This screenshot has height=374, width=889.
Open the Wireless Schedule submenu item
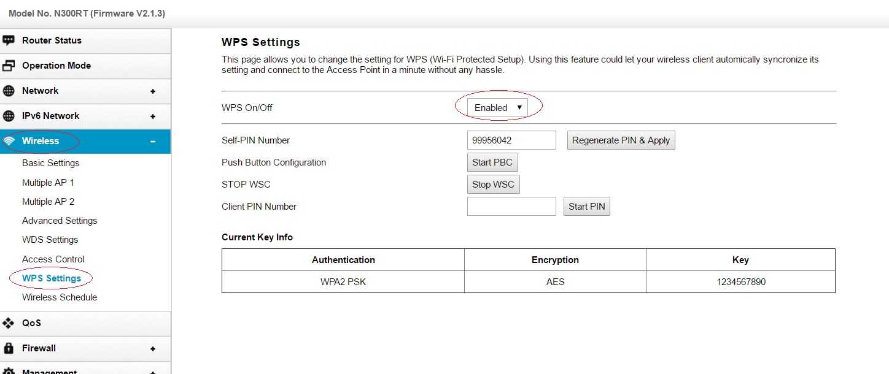(60, 297)
